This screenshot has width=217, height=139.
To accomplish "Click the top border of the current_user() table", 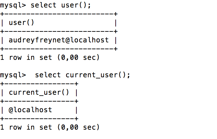I will point(39,84).
